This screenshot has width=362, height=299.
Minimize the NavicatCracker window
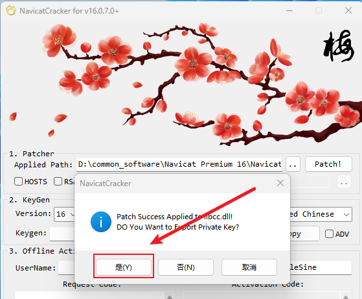click(289, 10)
